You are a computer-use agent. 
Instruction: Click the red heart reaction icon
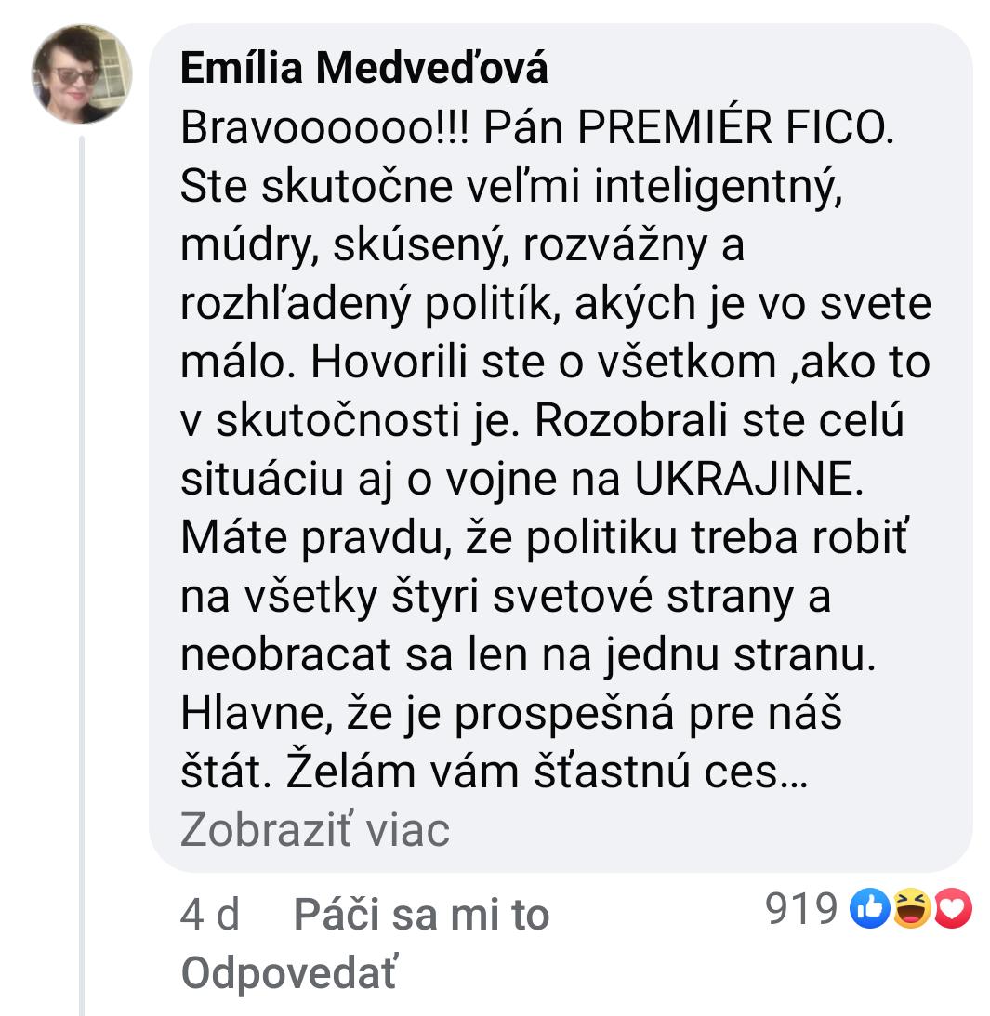pos(952,910)
